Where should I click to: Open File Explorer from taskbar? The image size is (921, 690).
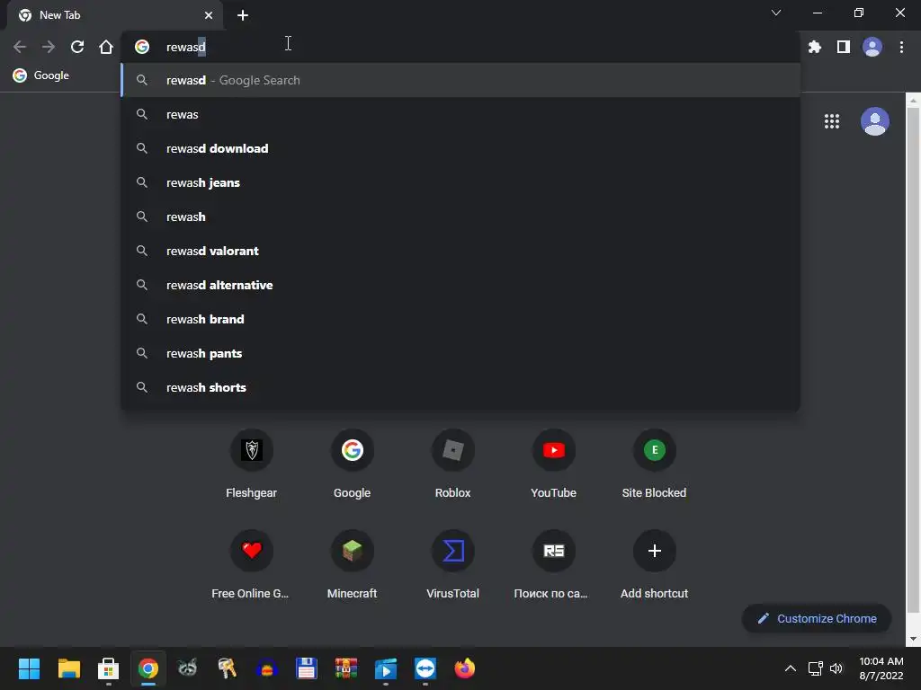[x=68, y=668]
